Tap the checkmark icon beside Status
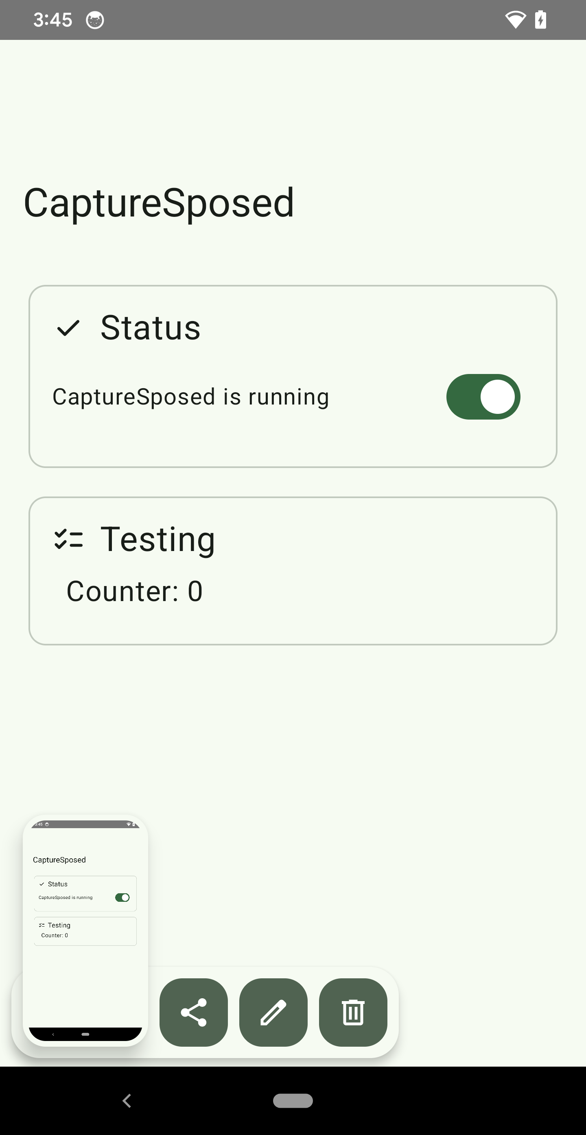The width and height of the screenshot is (586, 1135). pos(68,328)
